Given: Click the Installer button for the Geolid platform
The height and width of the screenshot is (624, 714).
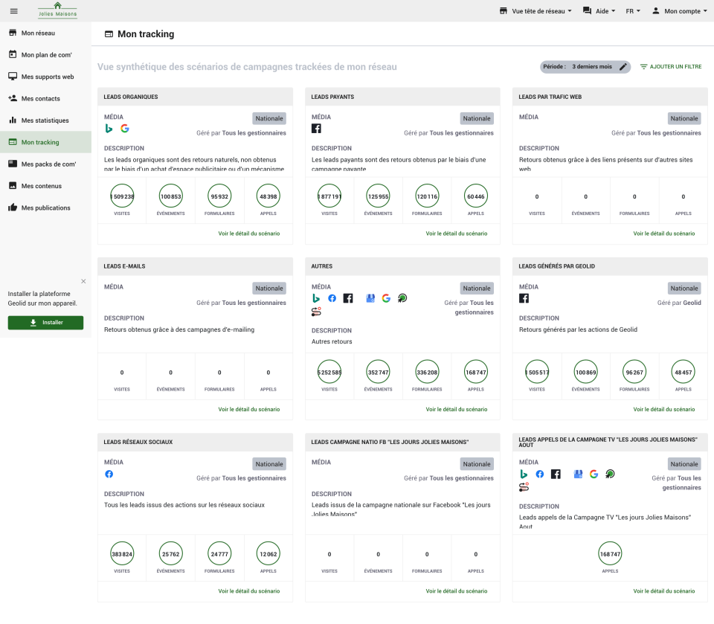Looking at the screenshot, I should 45,322.
